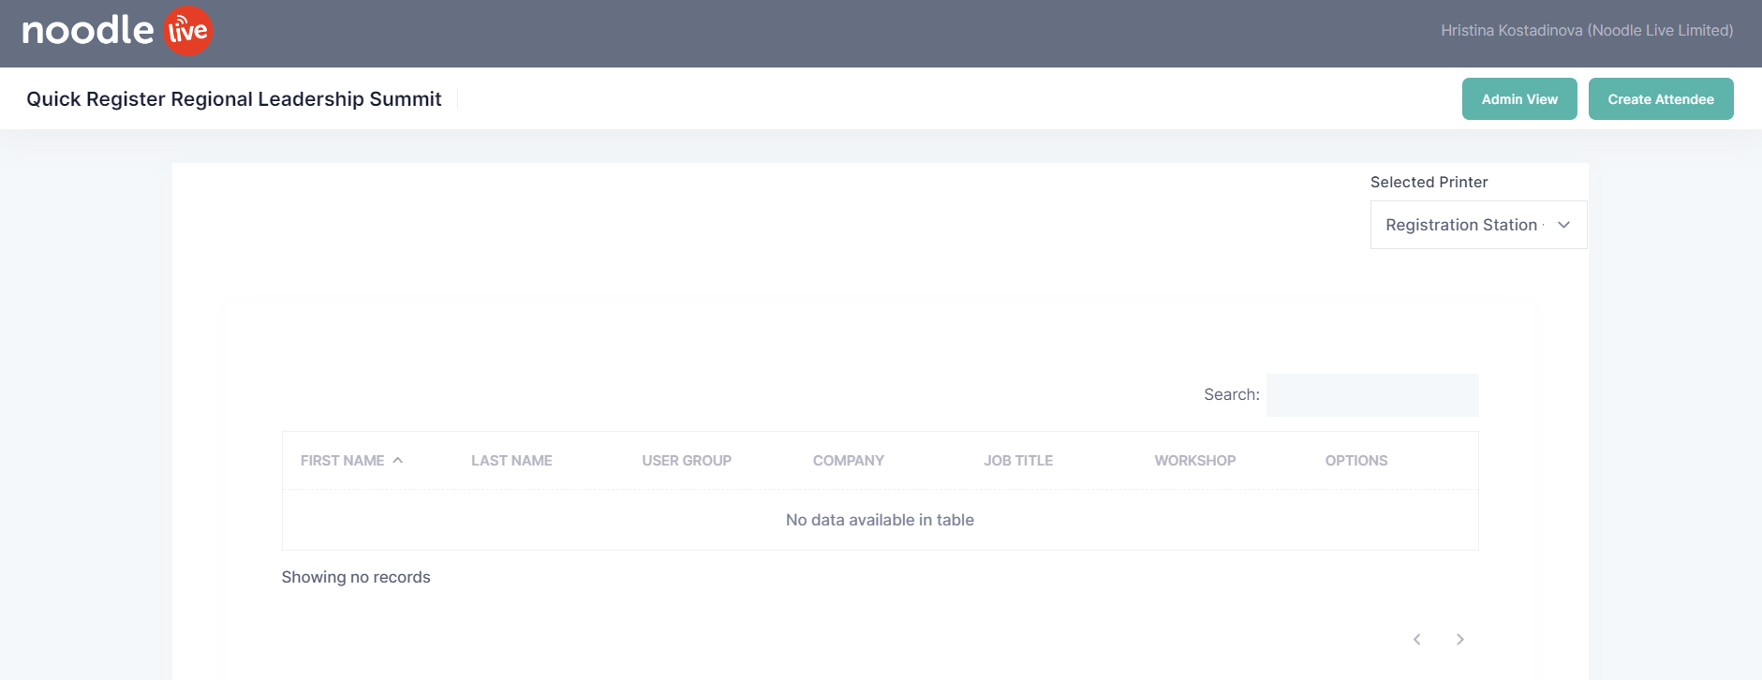Sort table by Job Title column
This screenshot has width=1762, height=680.
1018,461
